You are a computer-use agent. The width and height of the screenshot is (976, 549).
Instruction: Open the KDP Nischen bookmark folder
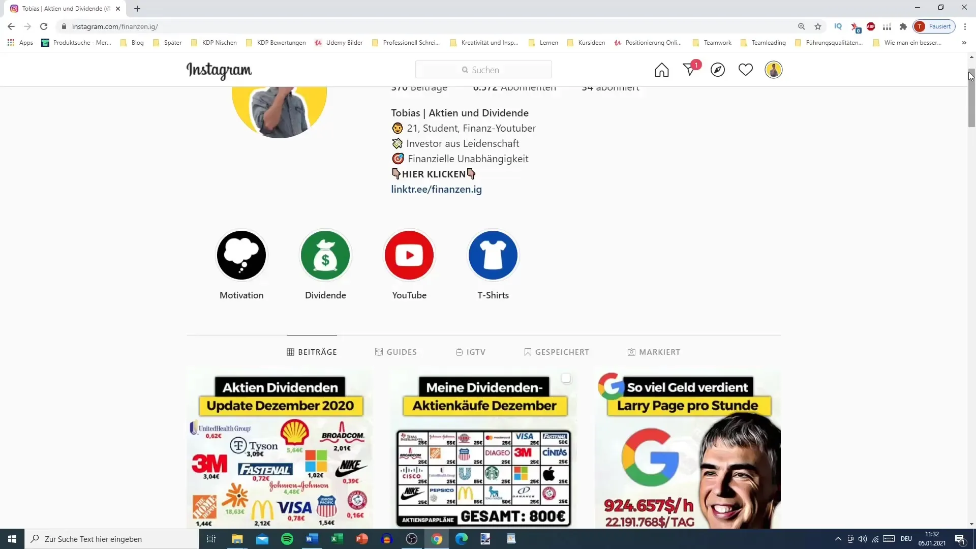coord(213,43)
